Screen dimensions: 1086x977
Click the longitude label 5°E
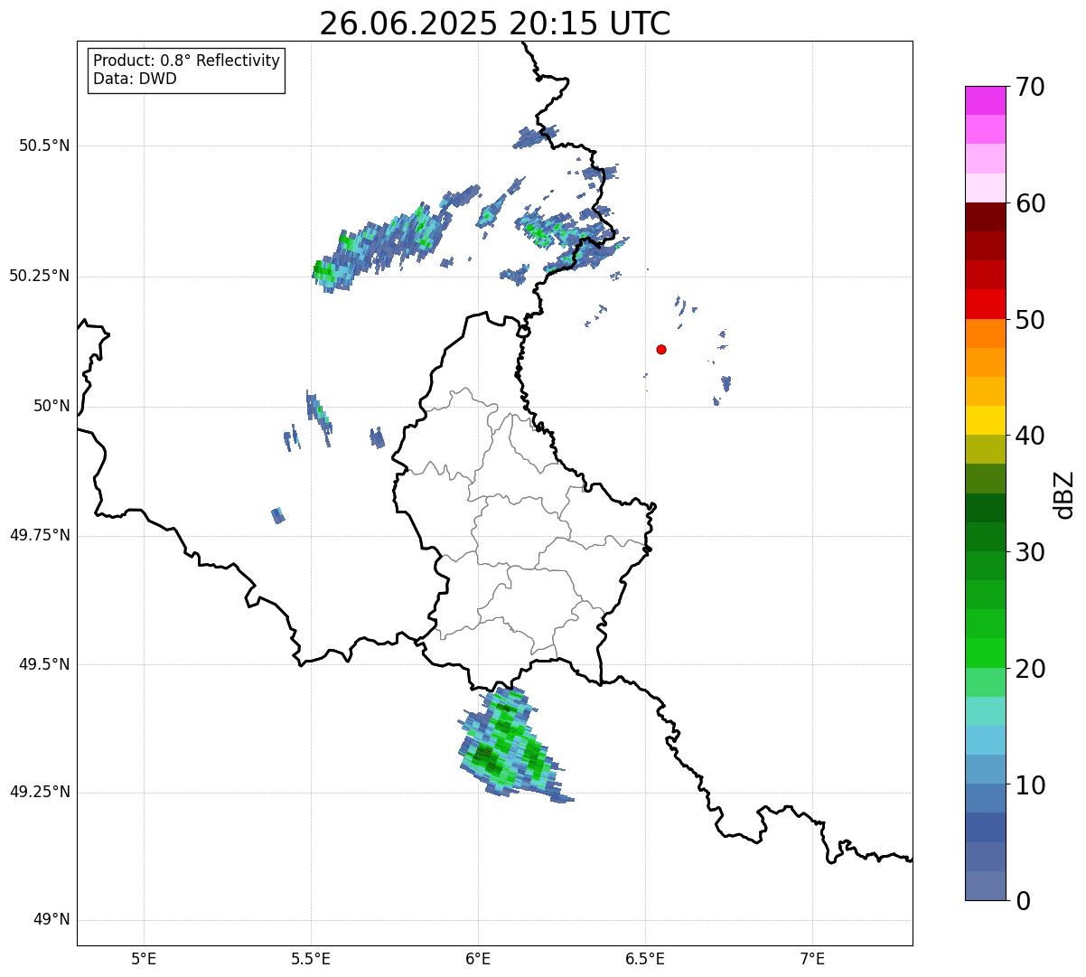145,958
